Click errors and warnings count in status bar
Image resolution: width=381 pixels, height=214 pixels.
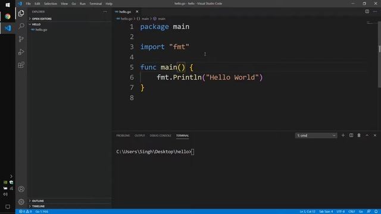coord(26,212)
